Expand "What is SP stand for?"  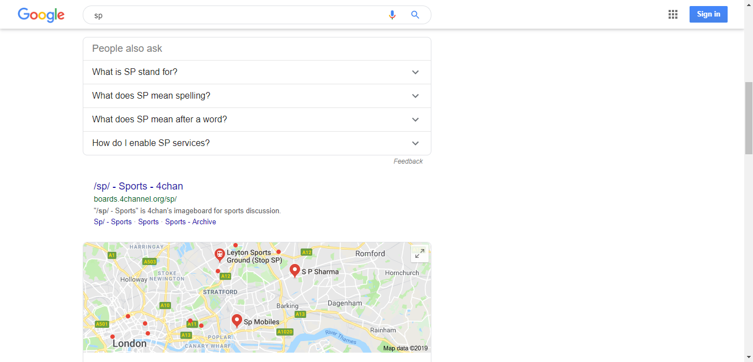[x=257, y=72]
